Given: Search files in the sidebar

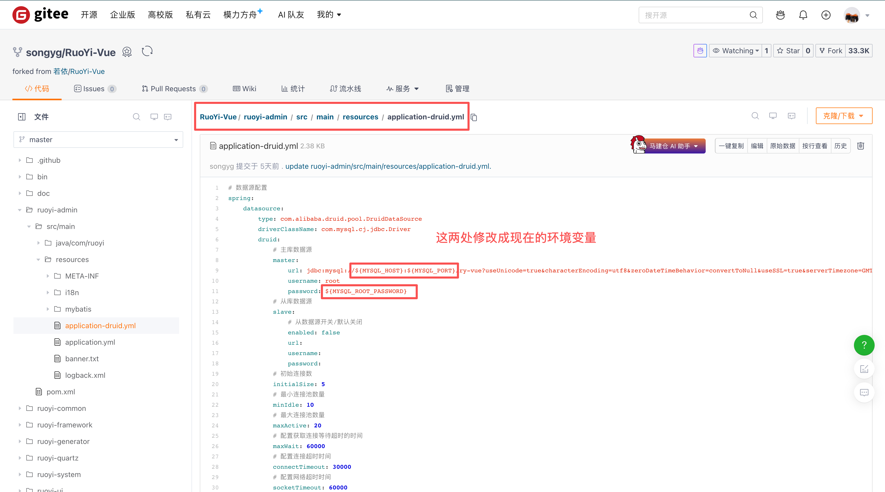Looking at the screenshot, I should click(136, 117).
